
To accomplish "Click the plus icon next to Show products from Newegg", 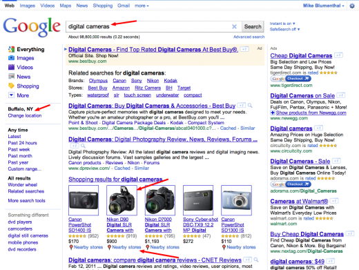I will pyautogui.click(x=273, y=113).
